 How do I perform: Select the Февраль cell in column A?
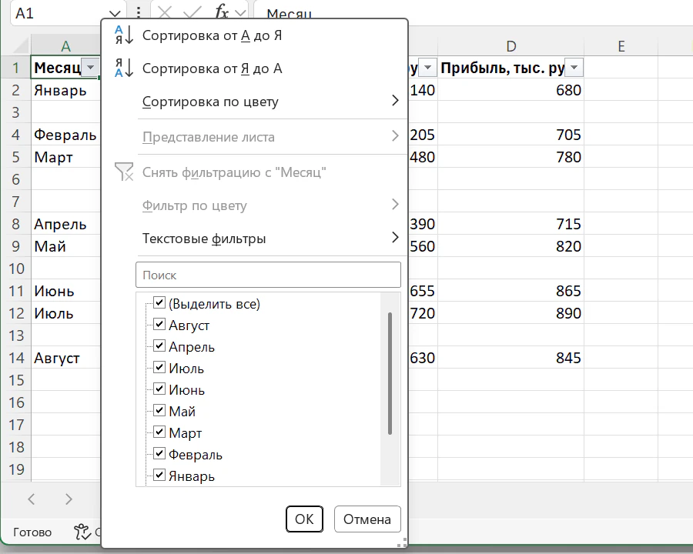click(65, 135)
